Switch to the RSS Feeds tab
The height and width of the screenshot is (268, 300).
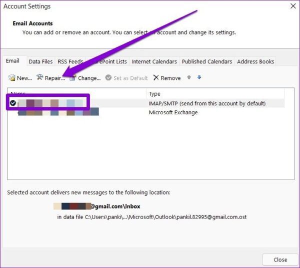tap(70, 61)
